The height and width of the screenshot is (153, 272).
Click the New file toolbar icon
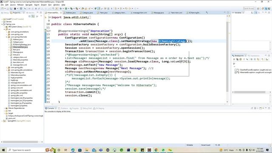[3, 8]
